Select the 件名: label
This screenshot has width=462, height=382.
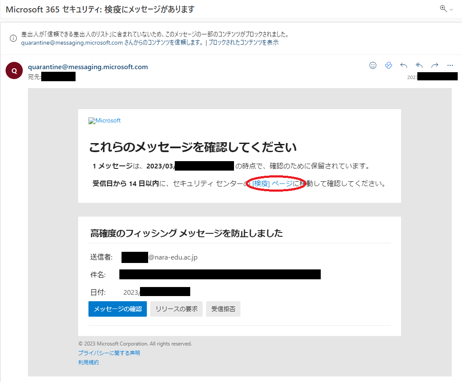coord(98,275)
